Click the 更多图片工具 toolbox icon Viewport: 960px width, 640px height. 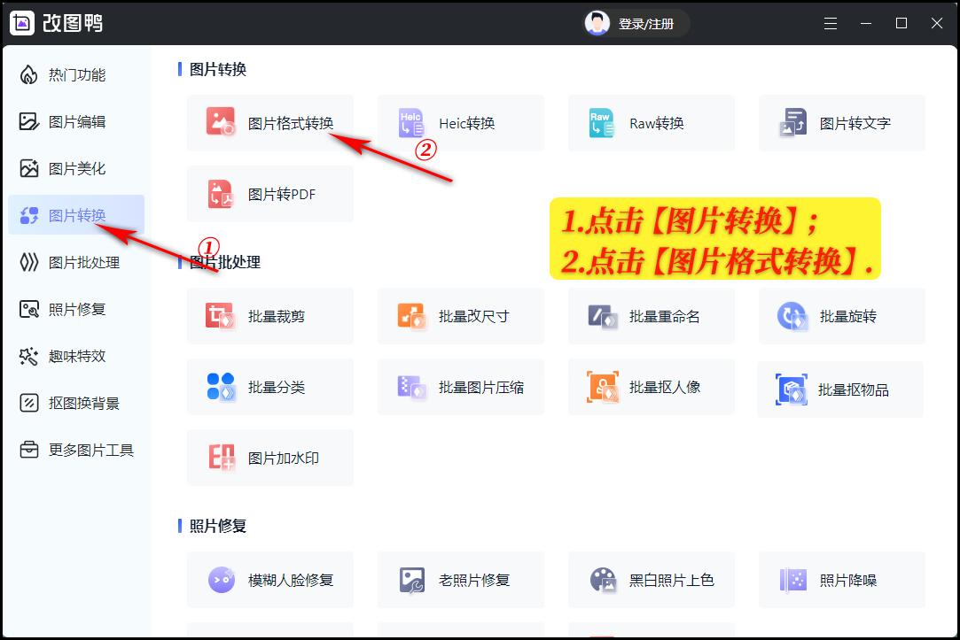(x=28, y=450)
